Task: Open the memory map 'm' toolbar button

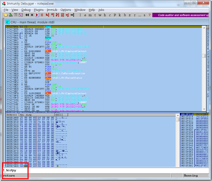Action: tap(90, 15)
